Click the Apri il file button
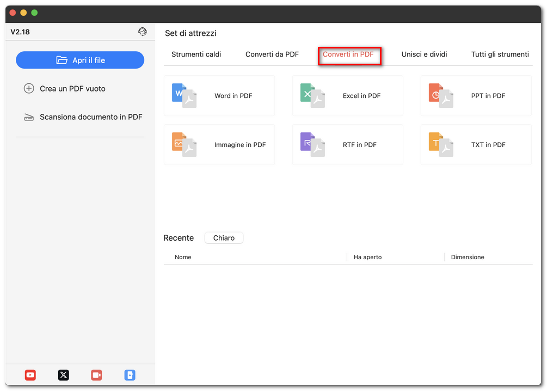The image size is (547, 391). [x=79, y=60]
